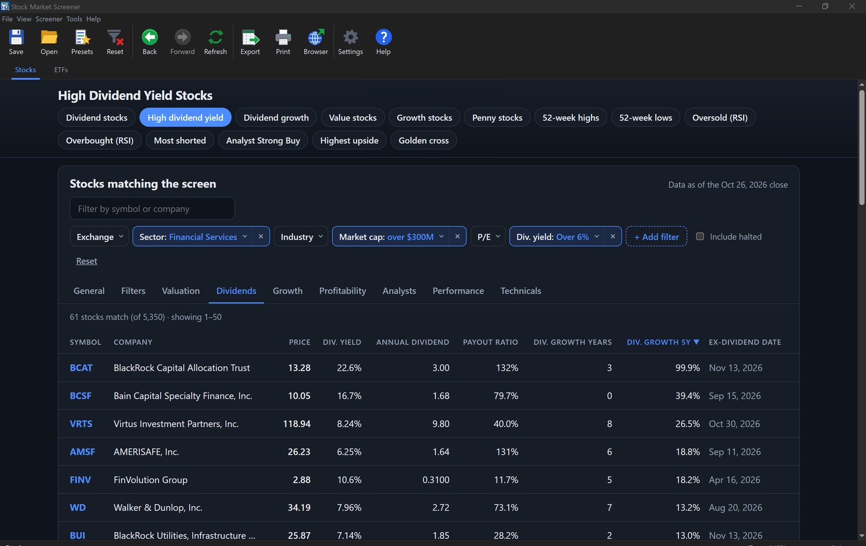Open the Market cap: over $300M dropdown

click(391, 237)
